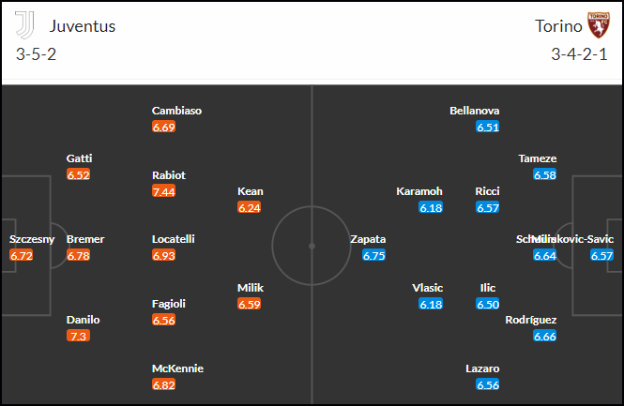Screen dimensions: 624x406
Task: Click Rodríguez player name
Action: 531,320
